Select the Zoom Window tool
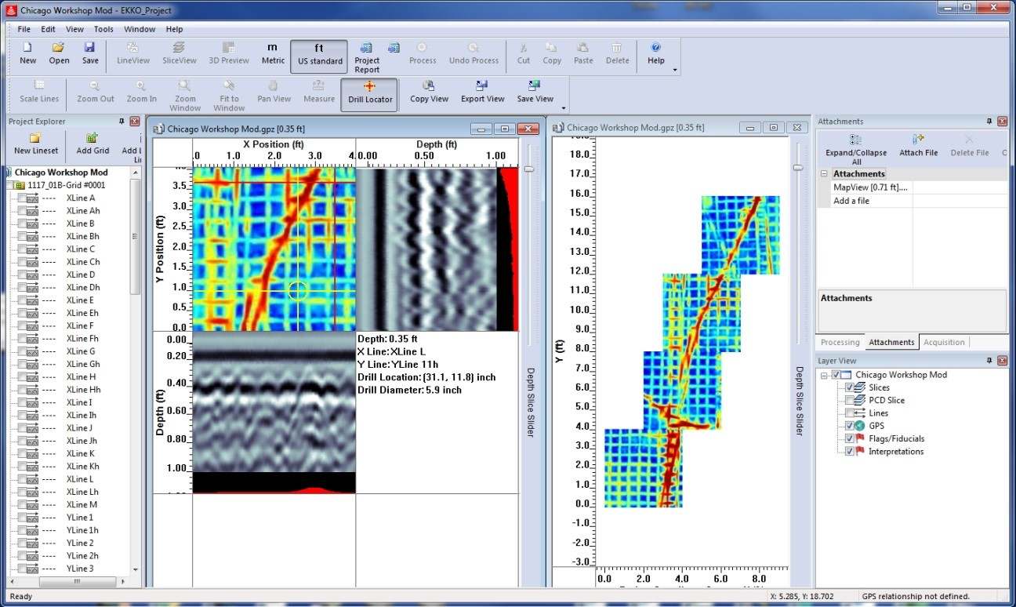The height and width of the screenshot is (607, 1016). pyautogui.click(x=185, y=96)
